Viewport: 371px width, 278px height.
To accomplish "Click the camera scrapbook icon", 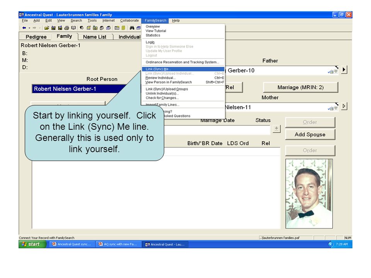I will (95, 28).
